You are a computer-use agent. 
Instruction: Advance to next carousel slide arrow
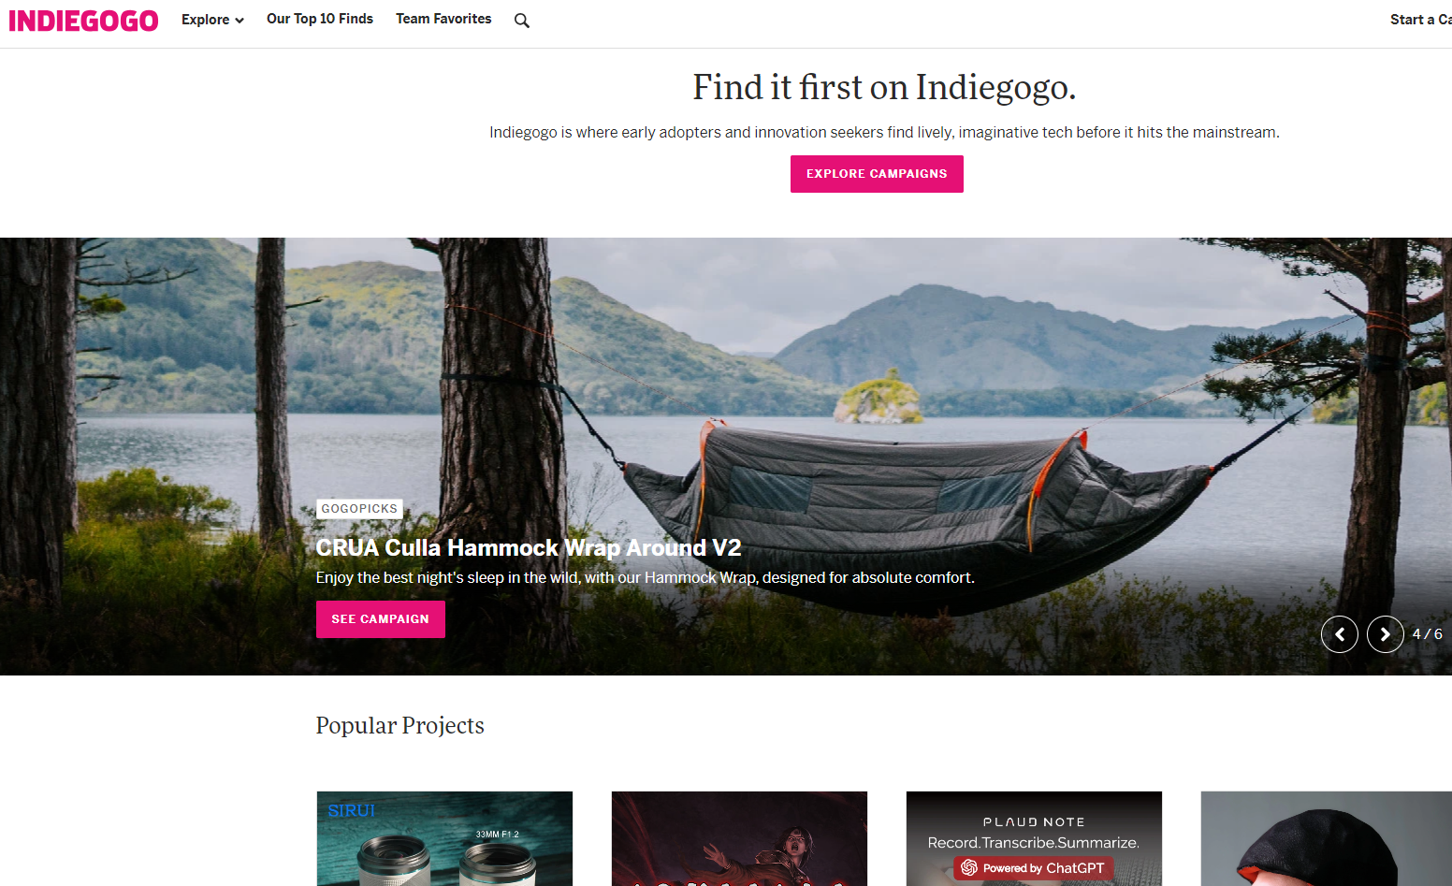point(1385,634)
